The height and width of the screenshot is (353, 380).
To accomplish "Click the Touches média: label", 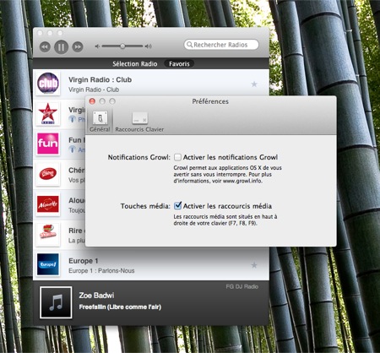I will click(x=145, y=206).
